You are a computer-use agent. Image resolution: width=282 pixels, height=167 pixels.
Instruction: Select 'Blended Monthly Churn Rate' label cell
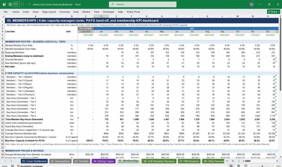click(36, 45)
